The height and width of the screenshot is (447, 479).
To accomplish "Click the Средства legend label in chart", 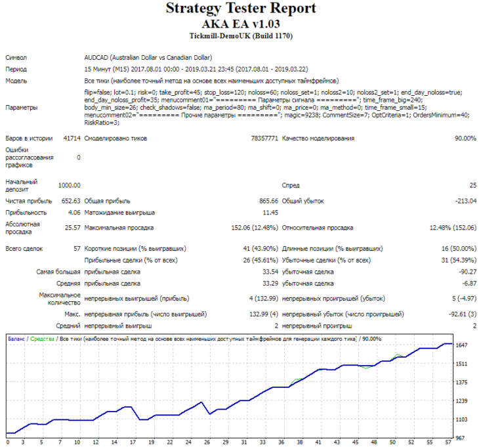I will [x=42, y=339].
